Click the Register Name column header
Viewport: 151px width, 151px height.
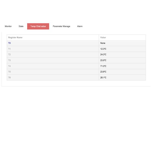15,37
